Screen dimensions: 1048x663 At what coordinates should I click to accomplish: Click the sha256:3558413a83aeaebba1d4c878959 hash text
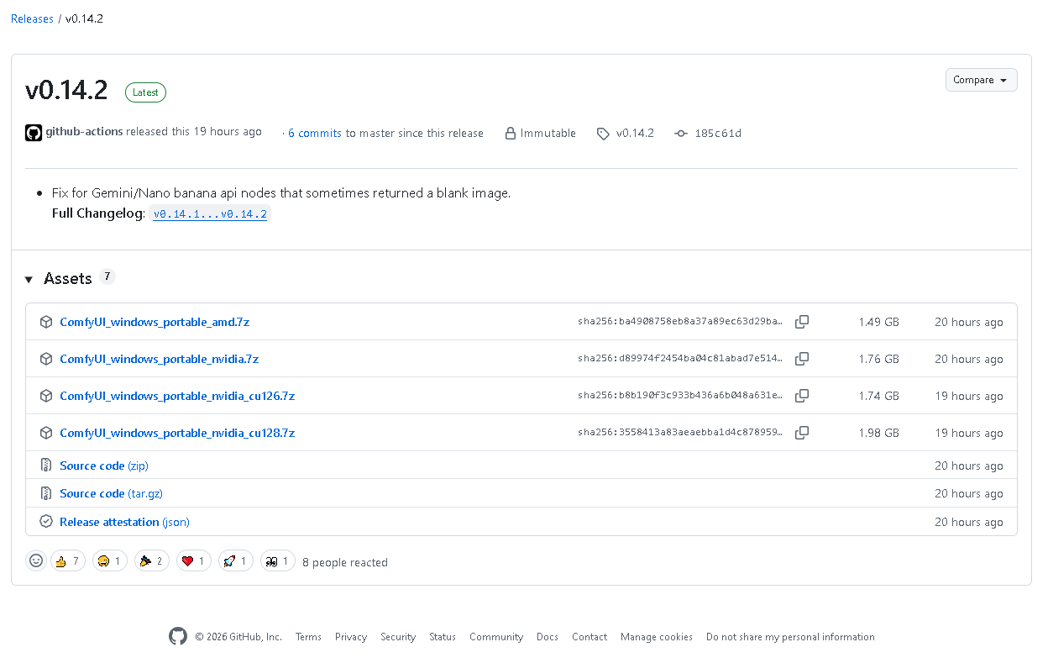click(681, 433)
